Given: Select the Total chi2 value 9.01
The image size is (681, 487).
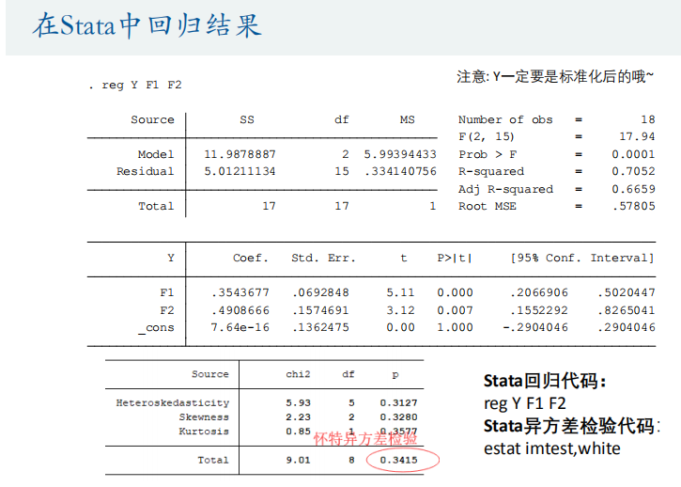Looking at the screenshot, I should tap(298, 460).
